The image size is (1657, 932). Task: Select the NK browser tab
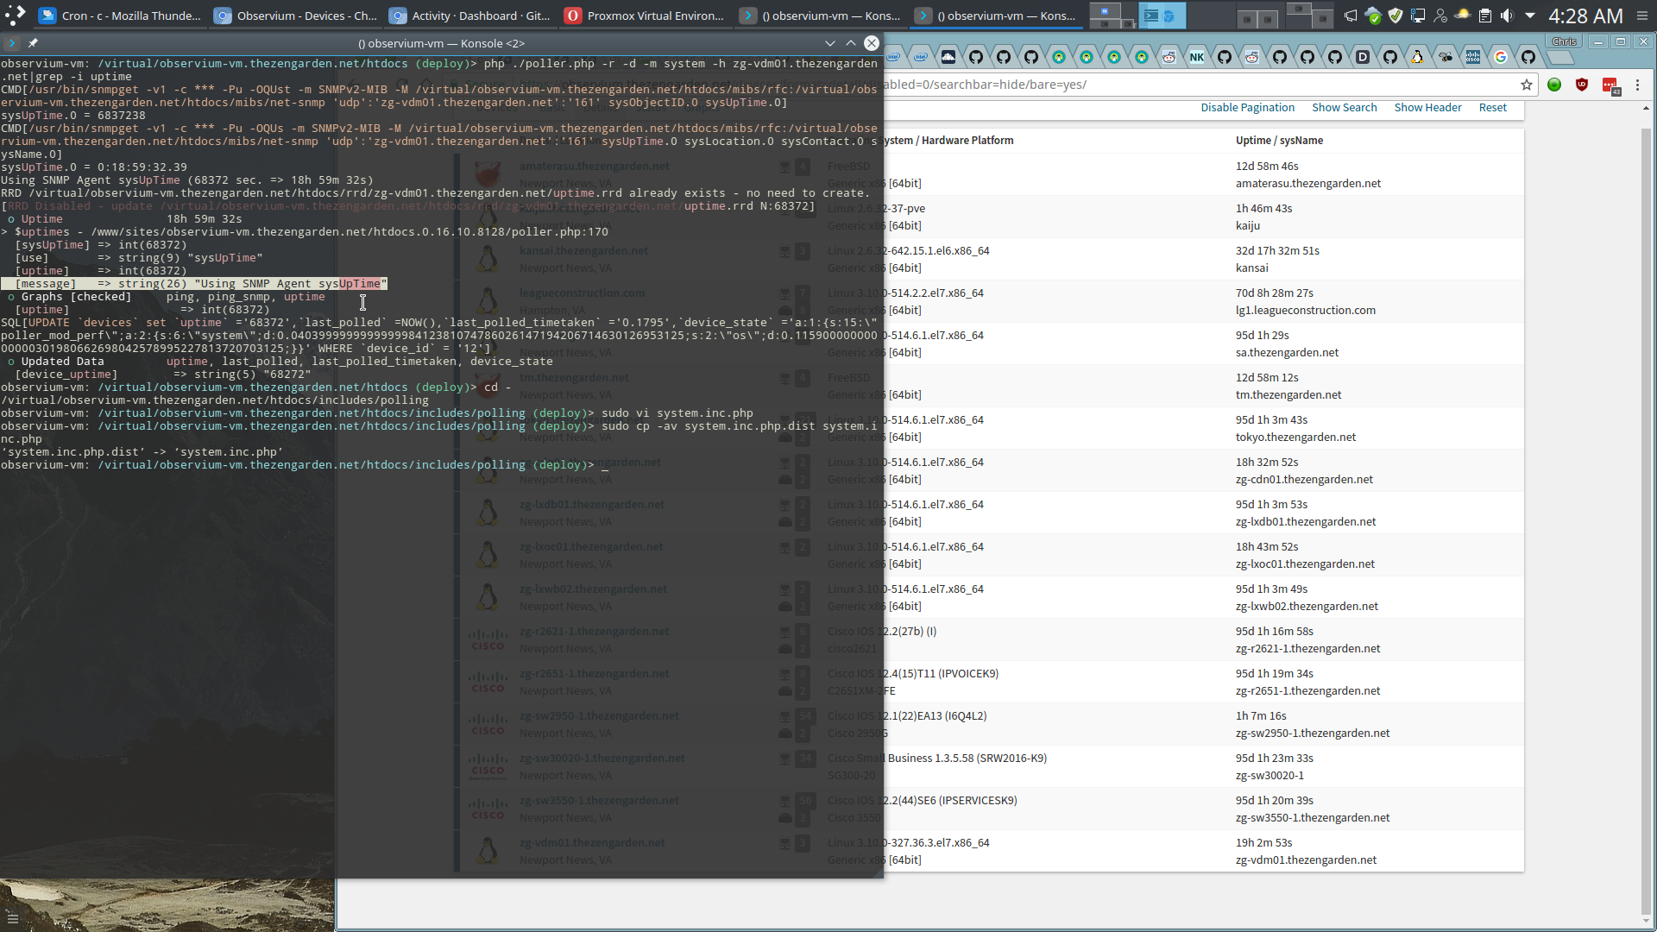point(1197,57)
